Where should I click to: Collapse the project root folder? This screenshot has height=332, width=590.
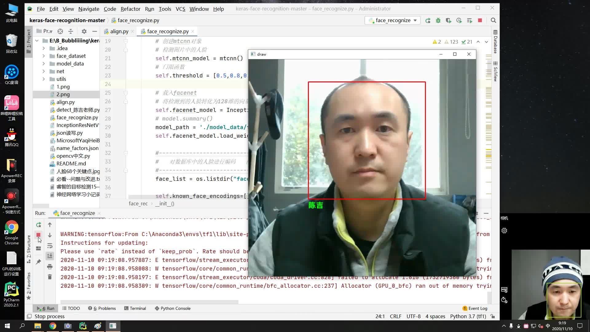point(37,40)
